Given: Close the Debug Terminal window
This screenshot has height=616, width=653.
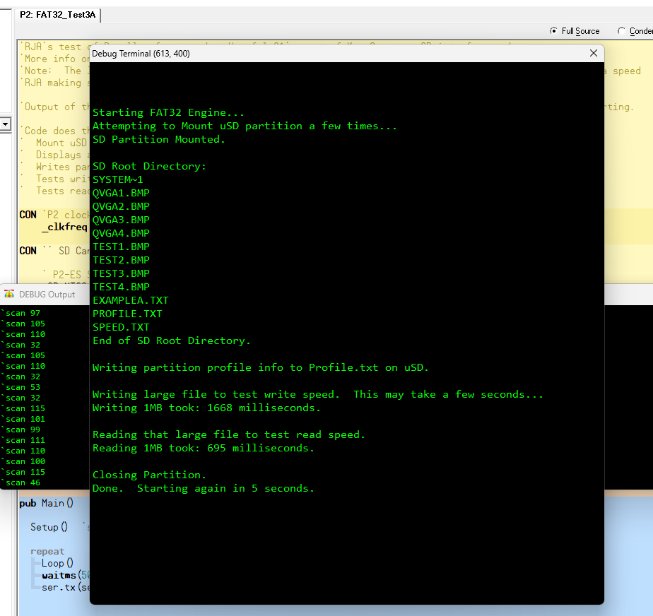Looking at the screenshot, I should [593, 53].
